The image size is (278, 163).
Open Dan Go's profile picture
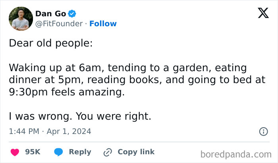[21, 19]
